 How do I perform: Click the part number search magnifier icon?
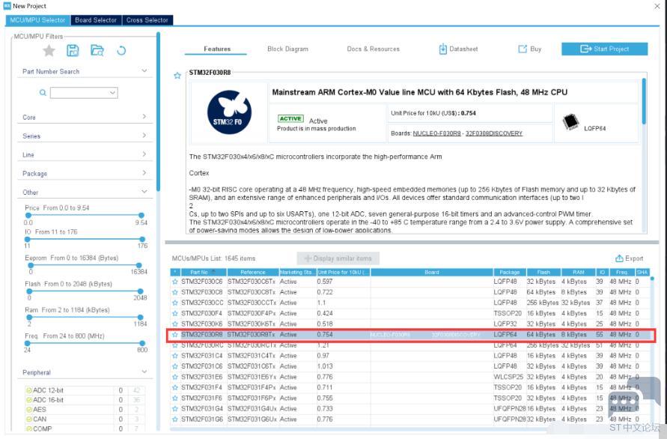pos(43,92)
